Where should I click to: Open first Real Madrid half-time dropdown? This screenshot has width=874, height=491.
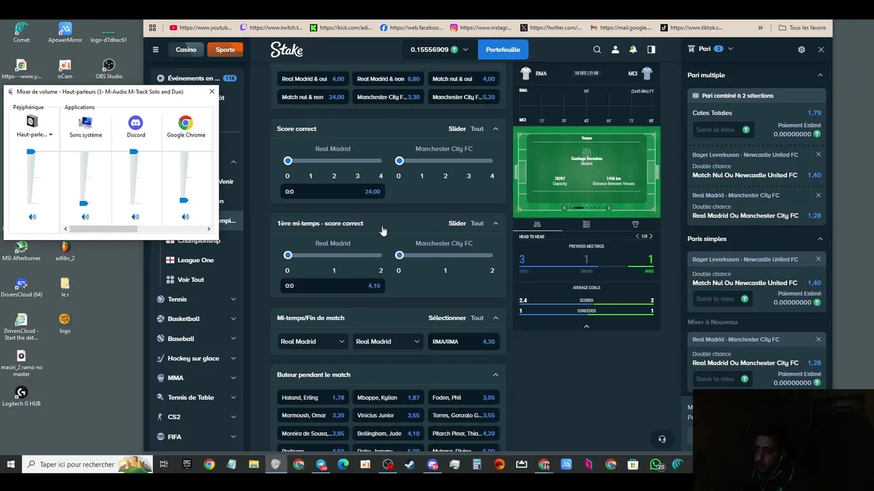click(x=312, y=342)
